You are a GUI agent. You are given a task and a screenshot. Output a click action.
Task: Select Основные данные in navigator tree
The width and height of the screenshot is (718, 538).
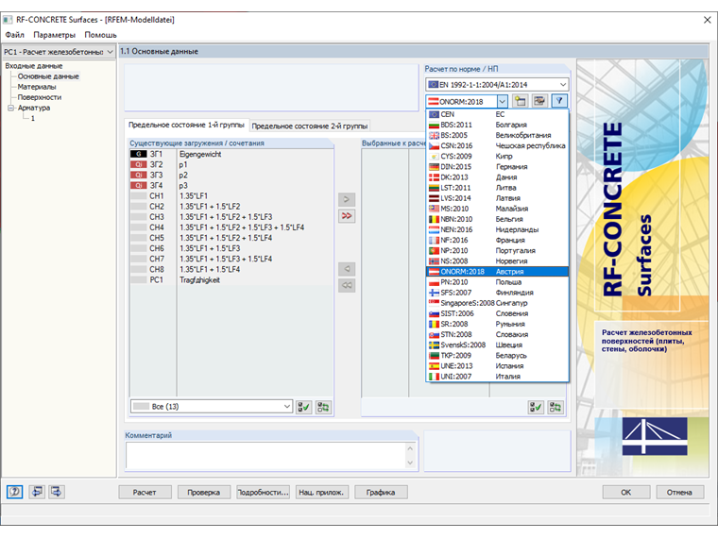(48, 76)
